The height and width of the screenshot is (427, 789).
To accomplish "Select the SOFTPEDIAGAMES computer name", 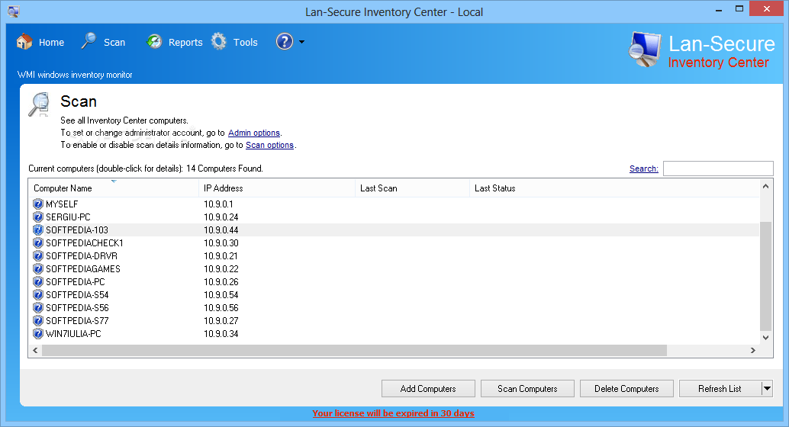I will pyautogui.click(x=83, y=268).
